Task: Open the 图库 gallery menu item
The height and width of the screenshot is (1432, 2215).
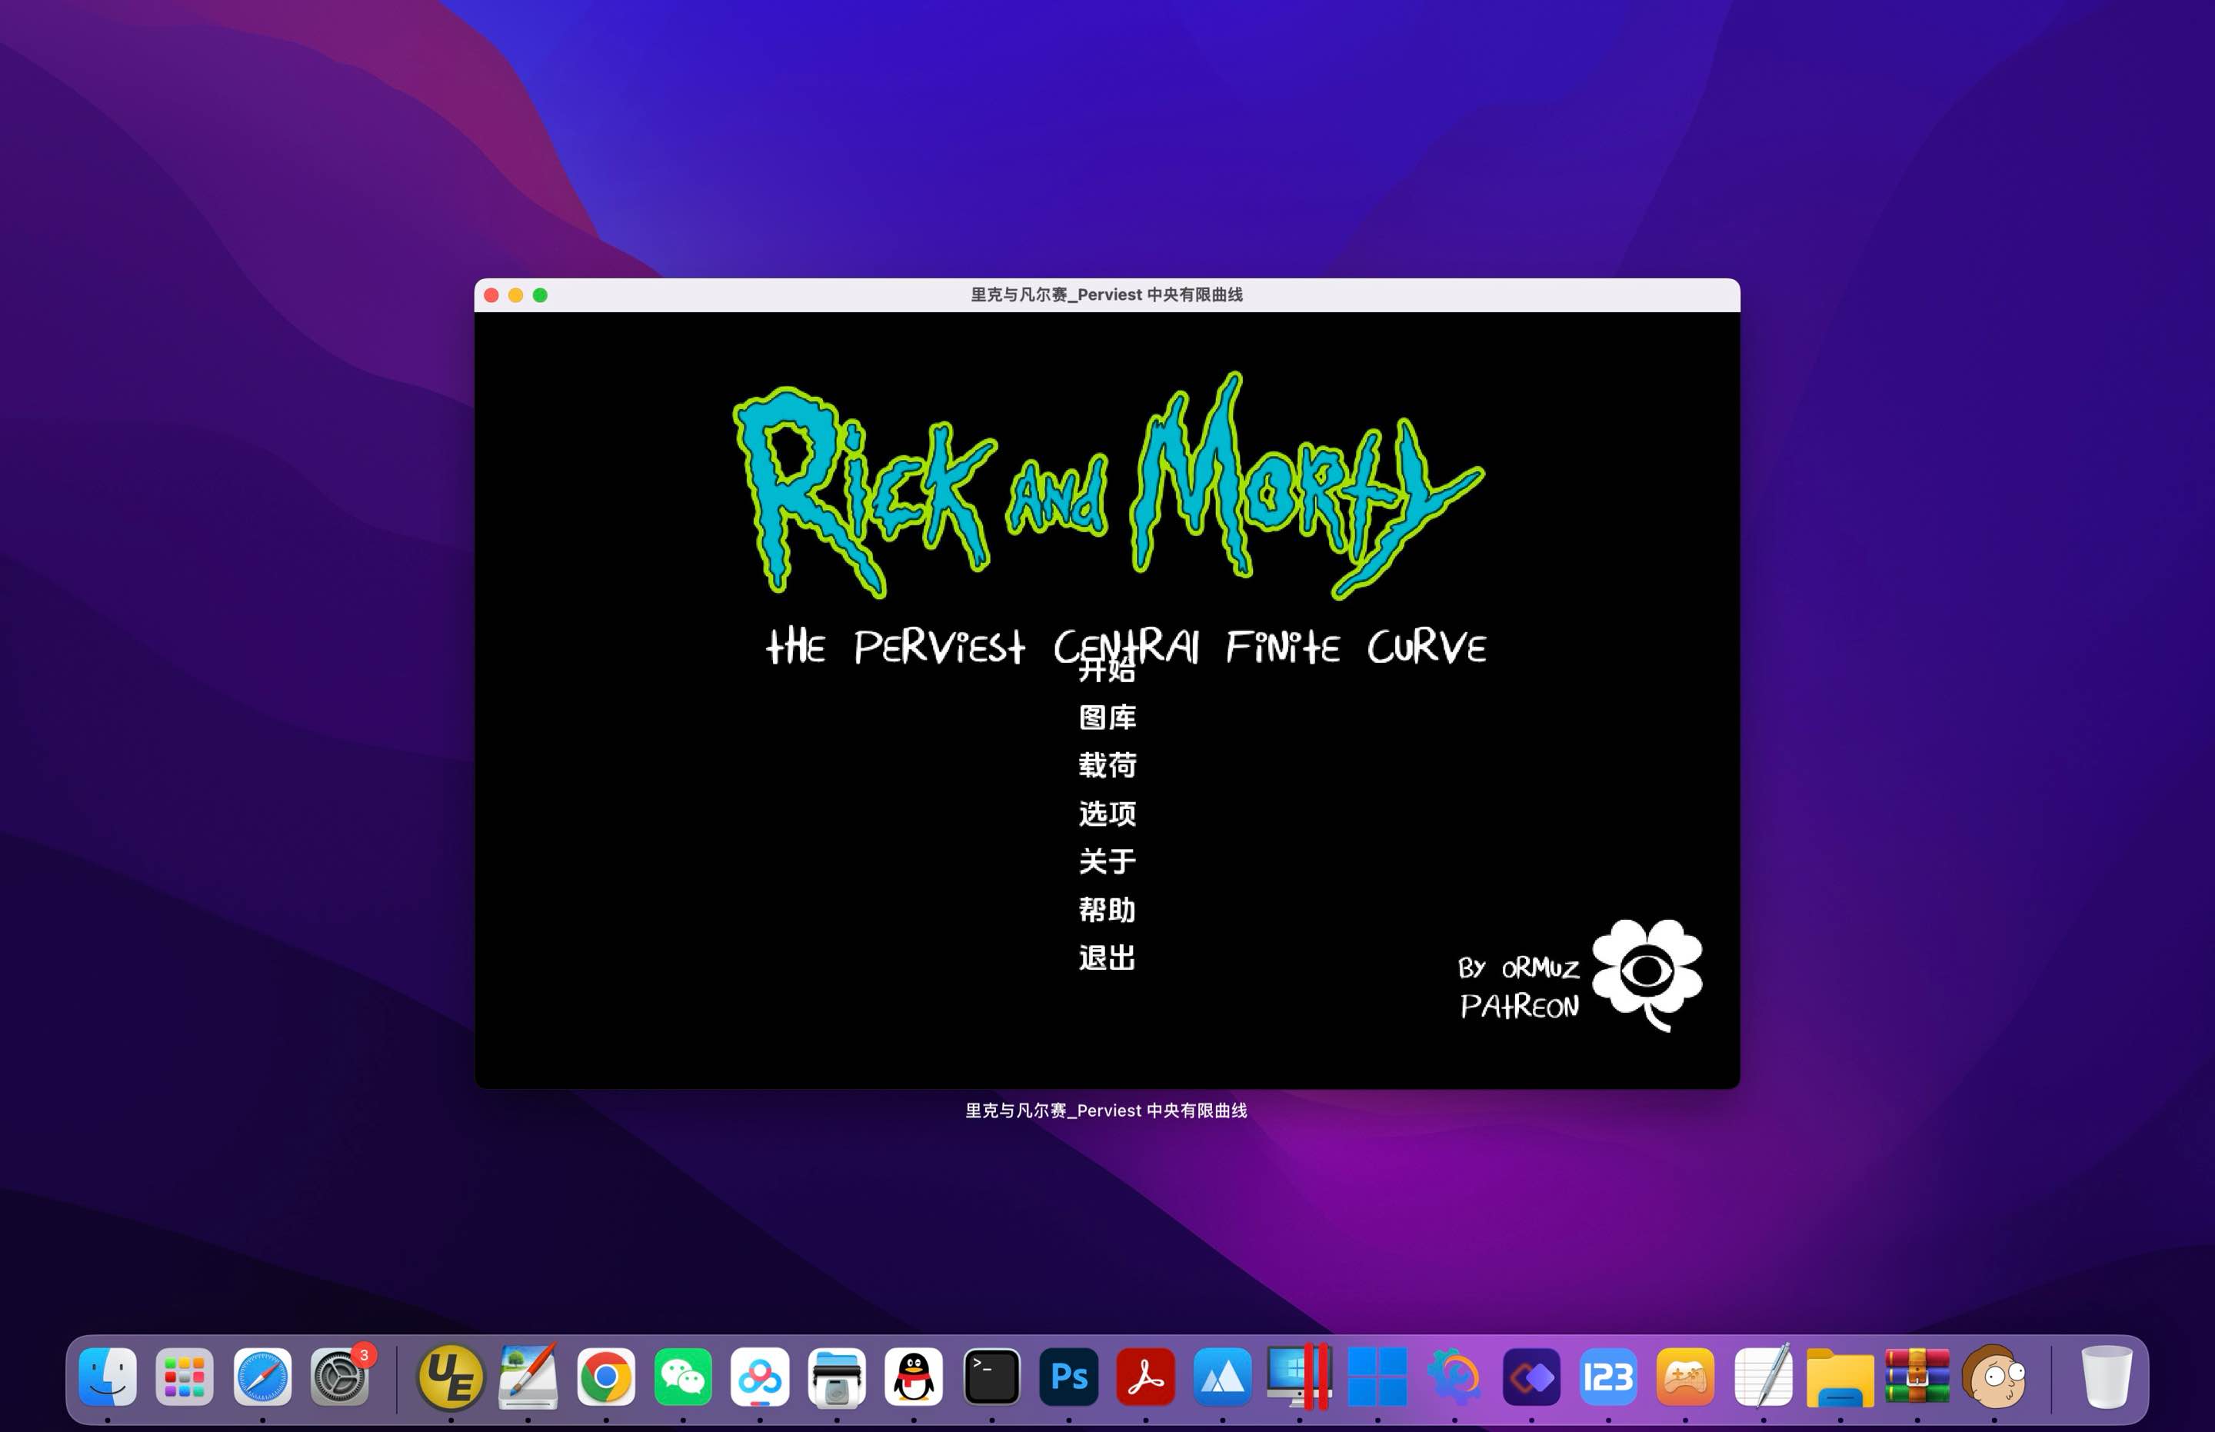Action: click(x=1107, y=718)
